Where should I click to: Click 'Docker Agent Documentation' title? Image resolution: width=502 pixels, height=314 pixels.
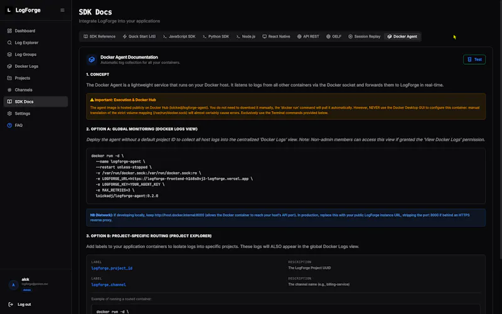129,57
